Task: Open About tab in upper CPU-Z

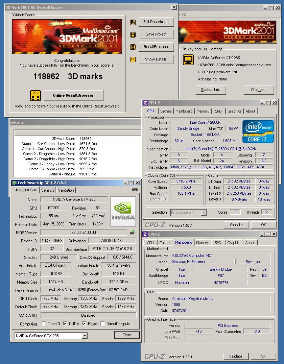Action: click(x=250, y=111)
